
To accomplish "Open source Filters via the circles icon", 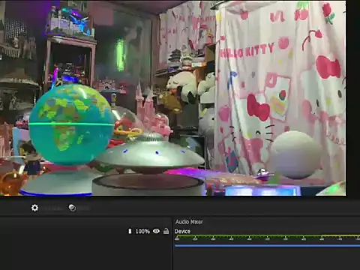I will (x=72, y=208).
